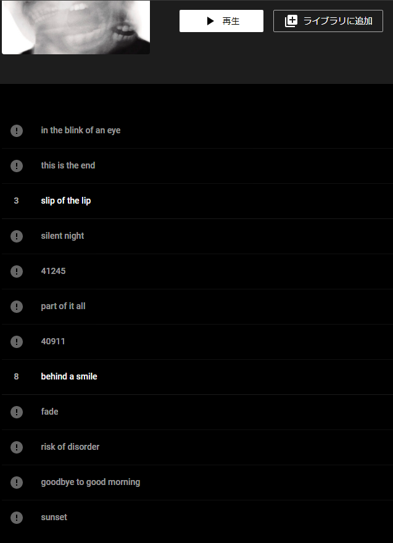Select the track 'slip of the lip'
Viewport: 393px width, 543px height.
(x=197, y=201)
